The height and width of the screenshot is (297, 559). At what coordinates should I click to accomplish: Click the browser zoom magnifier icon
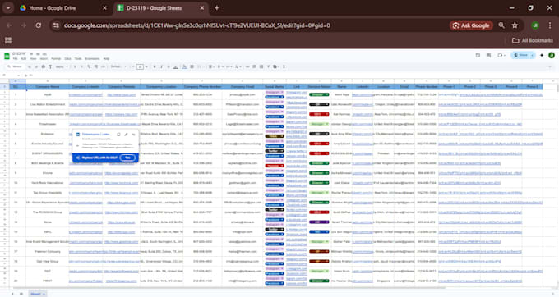click(x=501, y=25)
